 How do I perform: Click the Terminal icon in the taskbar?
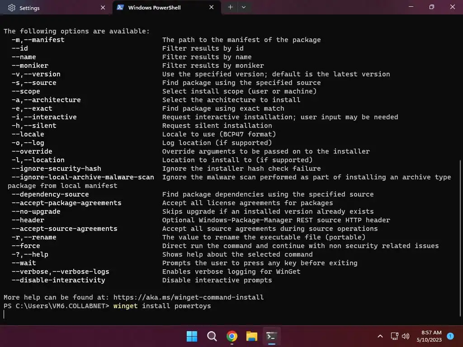point(272,336)
